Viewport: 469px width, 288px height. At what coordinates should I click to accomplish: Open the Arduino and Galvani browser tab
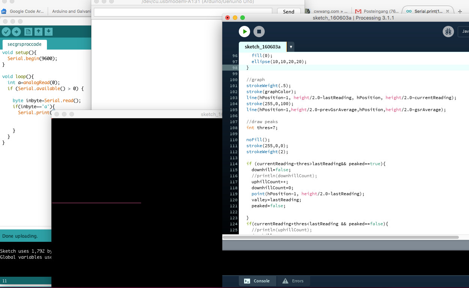(70, 11)
